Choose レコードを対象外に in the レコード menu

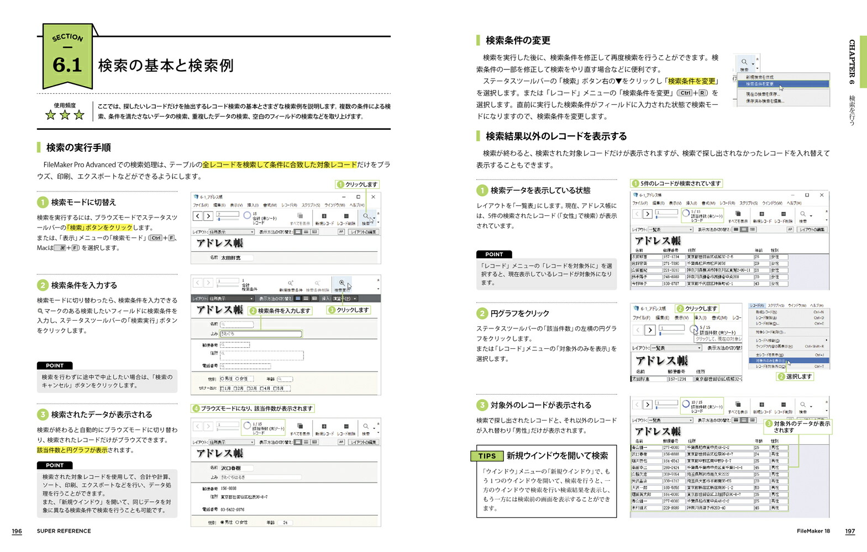click(x=789, y=367)
